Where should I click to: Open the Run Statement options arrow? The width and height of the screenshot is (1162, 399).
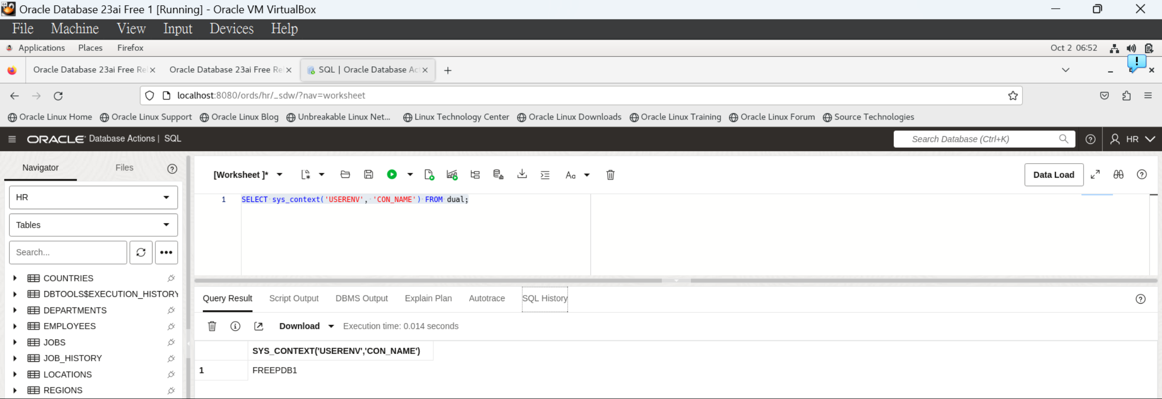[x=410, y=174]
